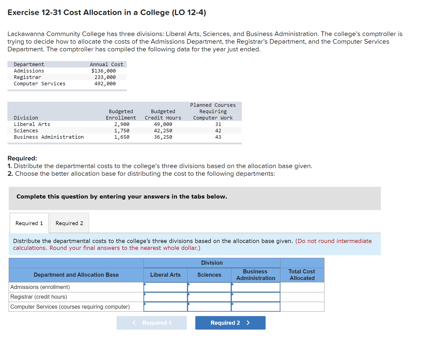Select Registrar Sciences input cell
The width and height of the screenshot is (430, 348).
point(209,297)
